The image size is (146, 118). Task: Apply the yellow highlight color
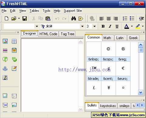click(x=138, y=26)
